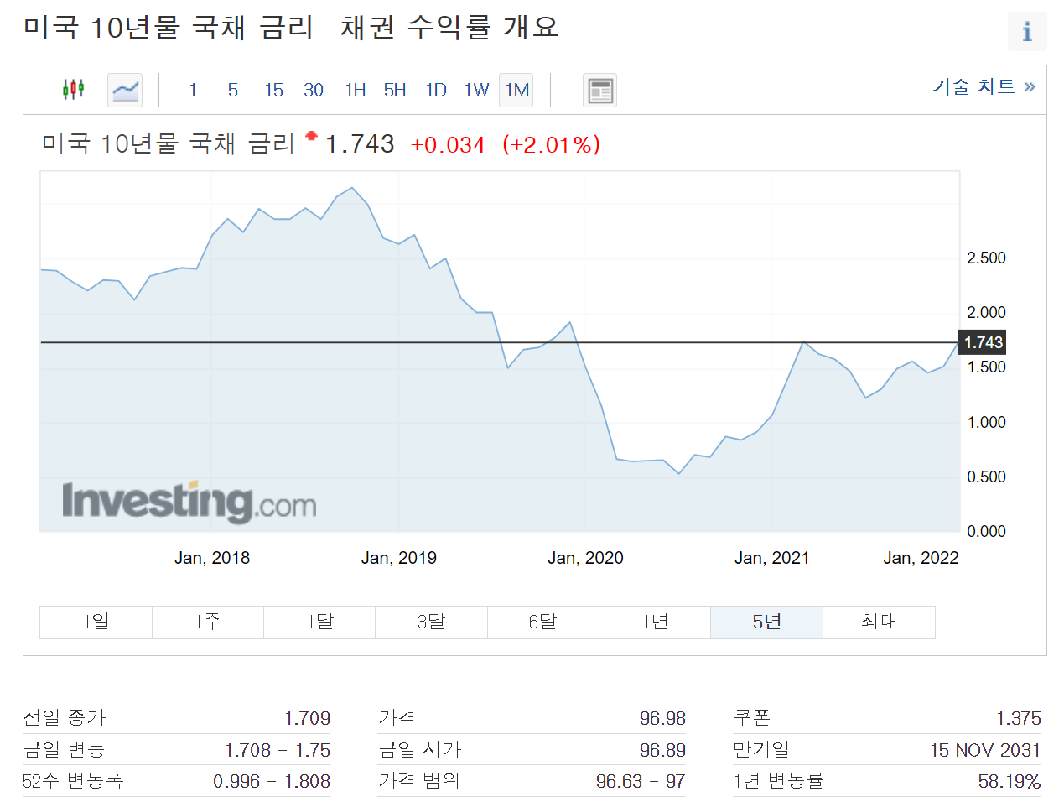Choose the 6달 time range
Viewport: 1064px width, 802px height.
pos(543,622)
